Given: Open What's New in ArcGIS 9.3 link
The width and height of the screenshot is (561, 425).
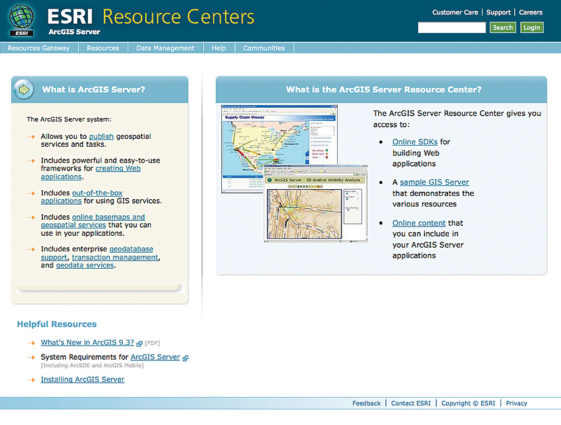Looking at the screenshot, I should pos(87,342).
